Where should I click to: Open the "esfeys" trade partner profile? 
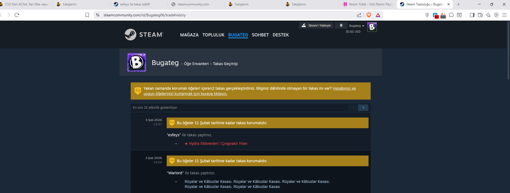[x=174, y=135]
